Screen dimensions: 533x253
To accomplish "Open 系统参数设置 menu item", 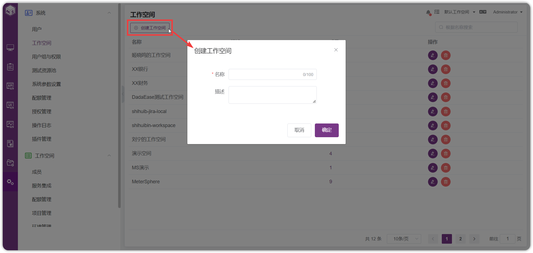I will click(46, 84).
